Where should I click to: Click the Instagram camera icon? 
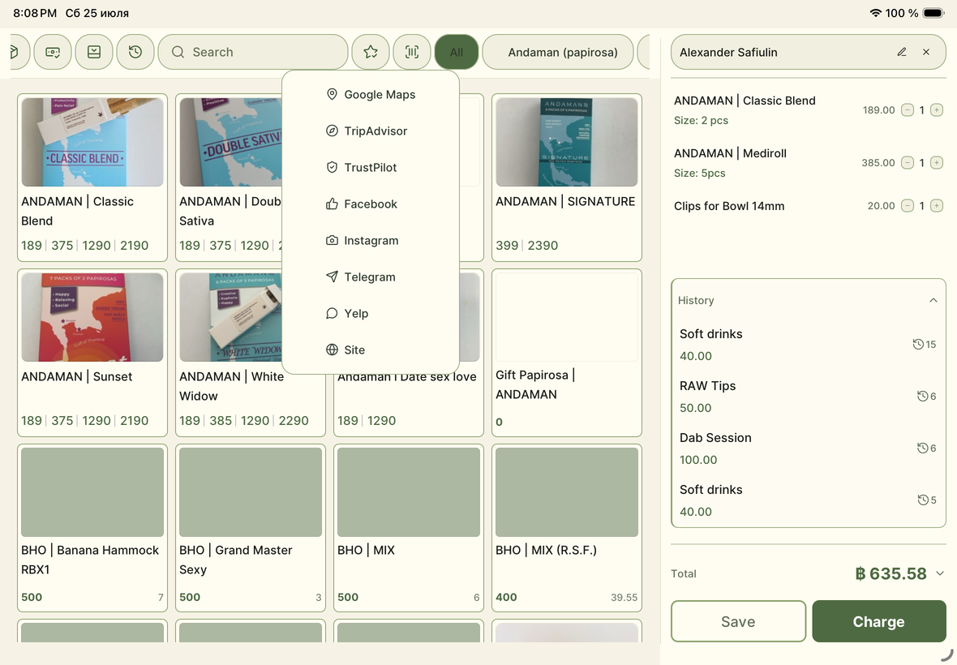[332, 241]
